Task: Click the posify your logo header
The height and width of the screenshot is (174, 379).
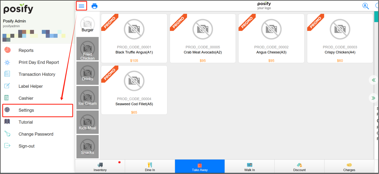Action: pos(264,6)
